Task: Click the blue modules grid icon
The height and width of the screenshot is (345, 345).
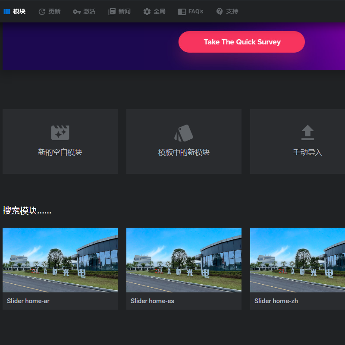Action: [7, 12]
